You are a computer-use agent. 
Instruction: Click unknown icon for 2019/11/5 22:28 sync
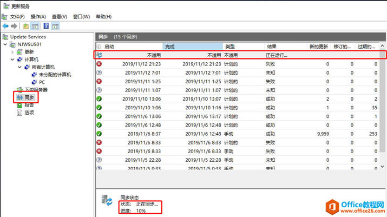coord(99,160)
